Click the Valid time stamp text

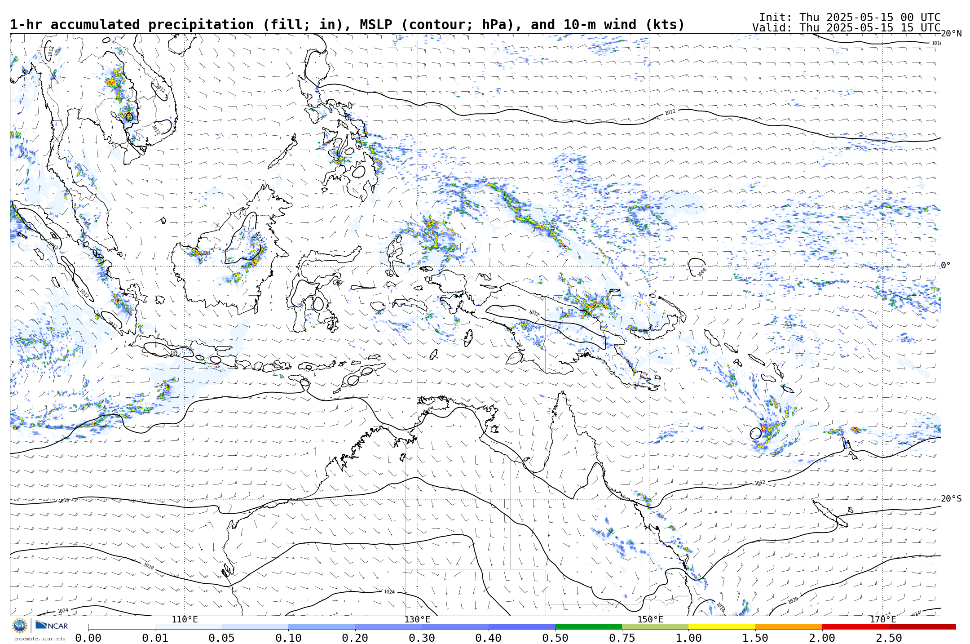point(846,28)
